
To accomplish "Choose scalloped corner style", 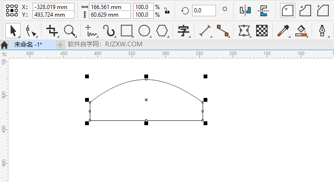I will pos(305,11).
